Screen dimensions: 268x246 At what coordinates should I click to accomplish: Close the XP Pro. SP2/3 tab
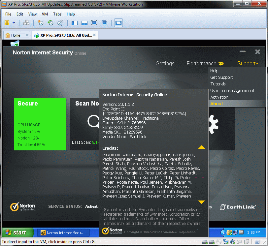coord(94,35)
